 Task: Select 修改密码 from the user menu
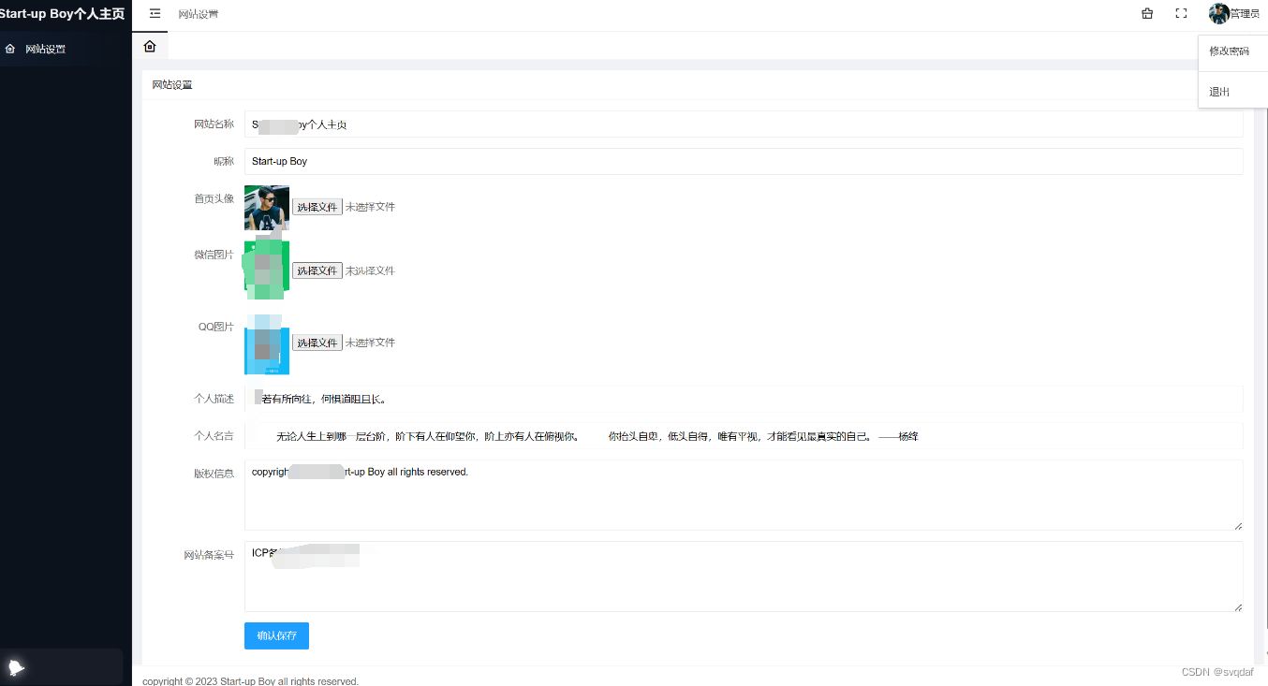point(1230,50)
